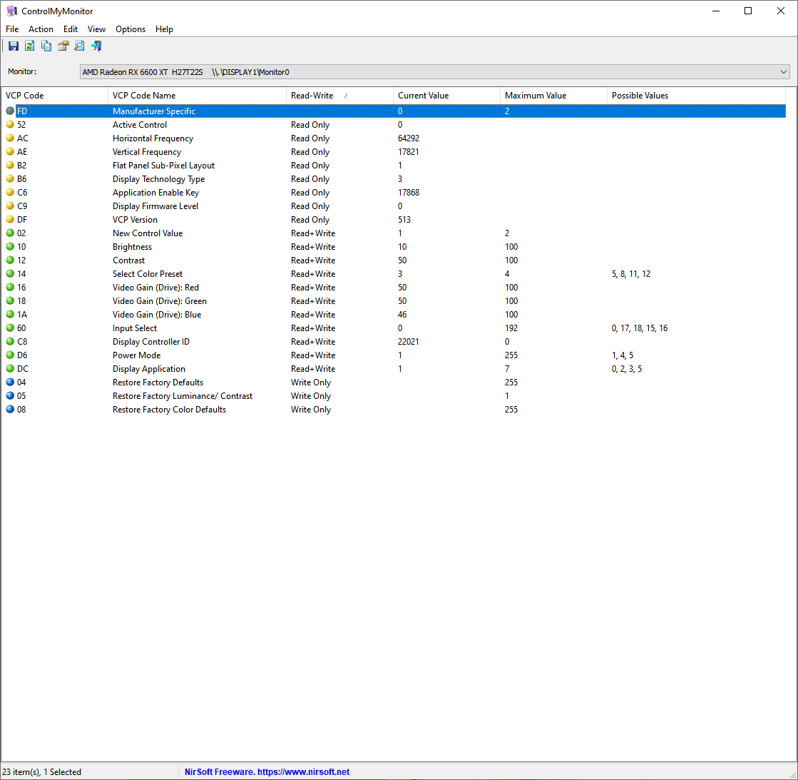Viewport: 798px width, 780px height.
Task: Click the yellow icon beside Horizontal Frequency
Action: coord(10,138)
